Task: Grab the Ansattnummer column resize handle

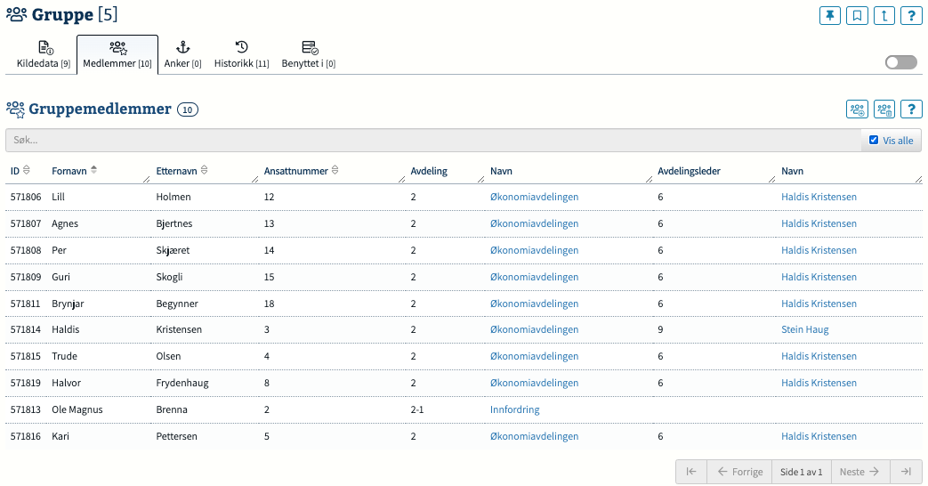Action: pyautogui.click(x=401, y=180)
